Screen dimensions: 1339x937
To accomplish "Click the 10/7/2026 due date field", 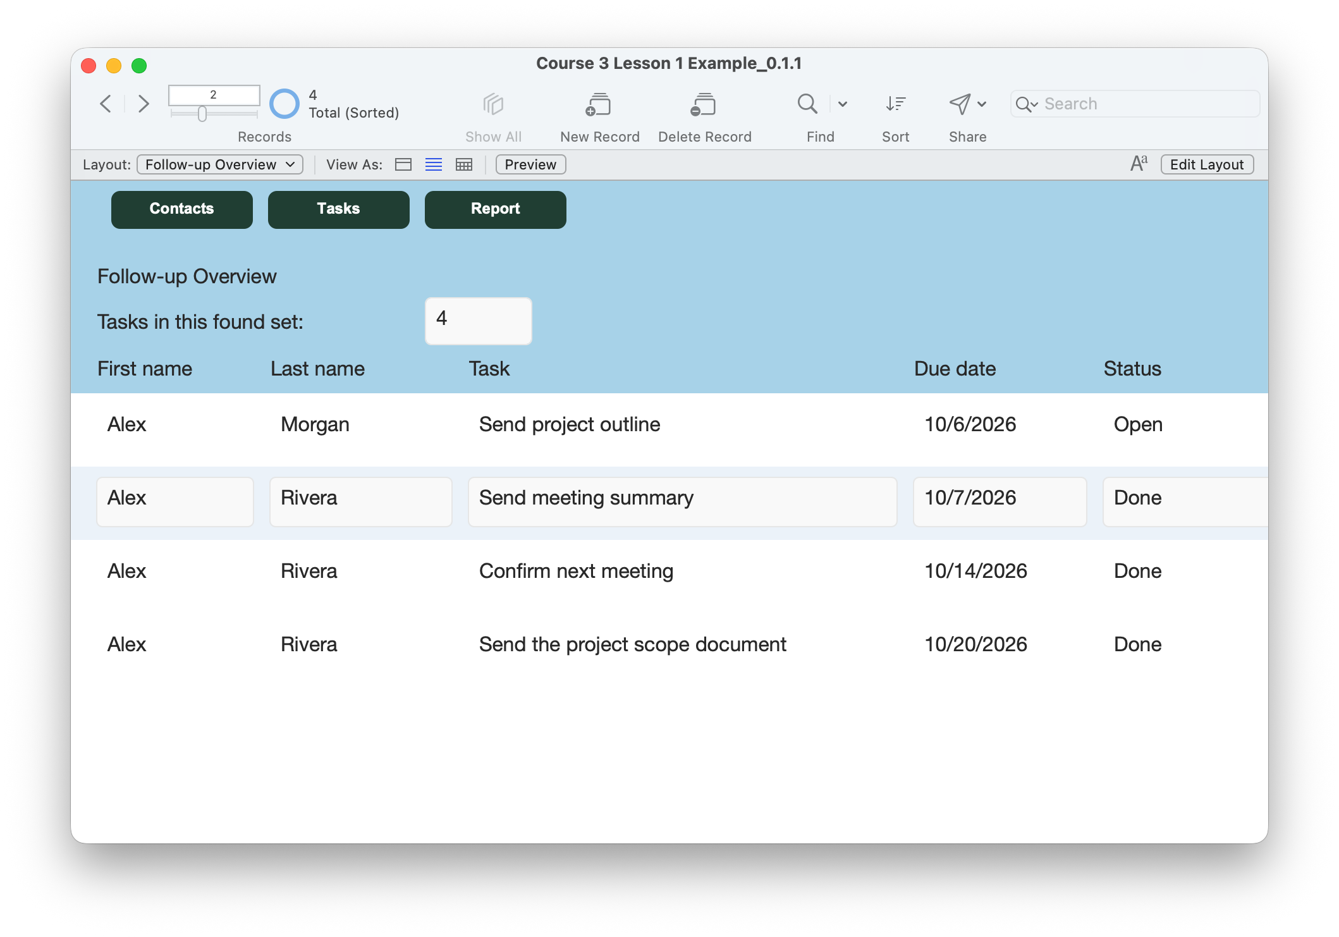I will (x=1000, y=501).
